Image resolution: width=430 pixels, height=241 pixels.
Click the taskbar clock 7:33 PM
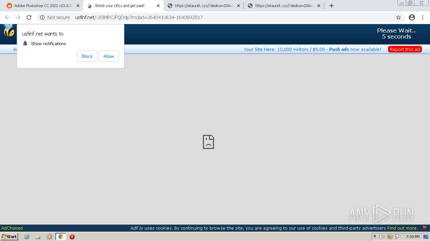(413, 237)
